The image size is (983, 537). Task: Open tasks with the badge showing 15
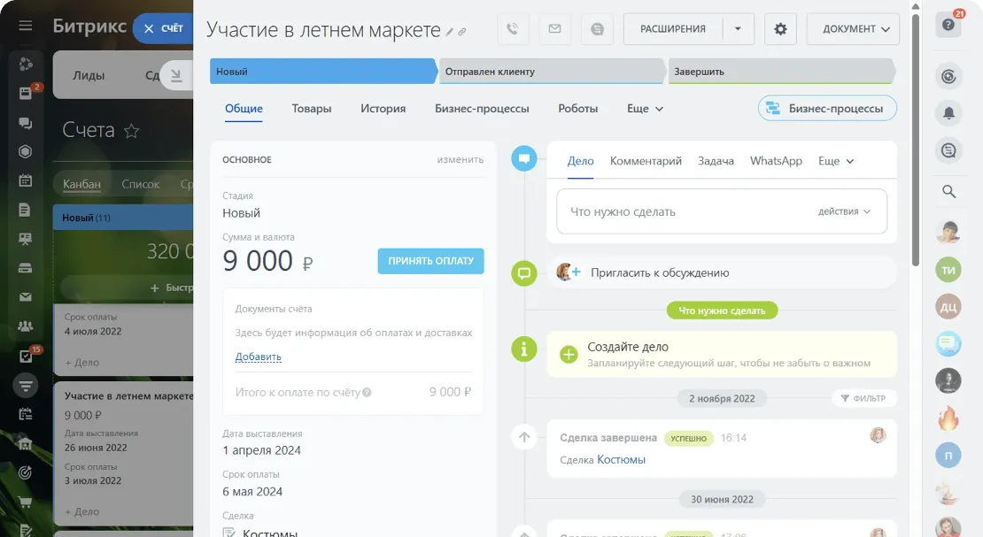click(24, 356)
